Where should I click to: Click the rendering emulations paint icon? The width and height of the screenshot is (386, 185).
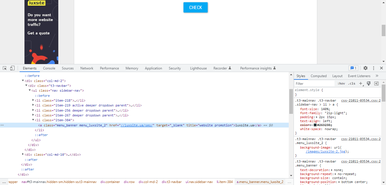click(368, 83)
